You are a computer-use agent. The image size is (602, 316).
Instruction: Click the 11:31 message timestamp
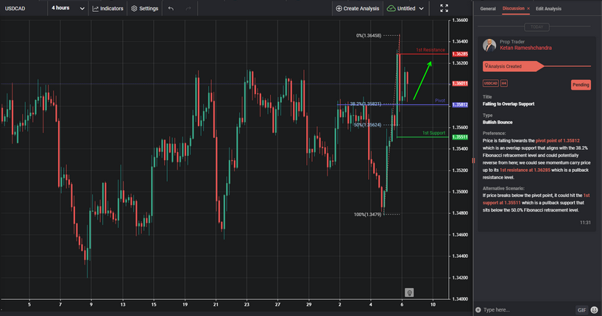585,223
